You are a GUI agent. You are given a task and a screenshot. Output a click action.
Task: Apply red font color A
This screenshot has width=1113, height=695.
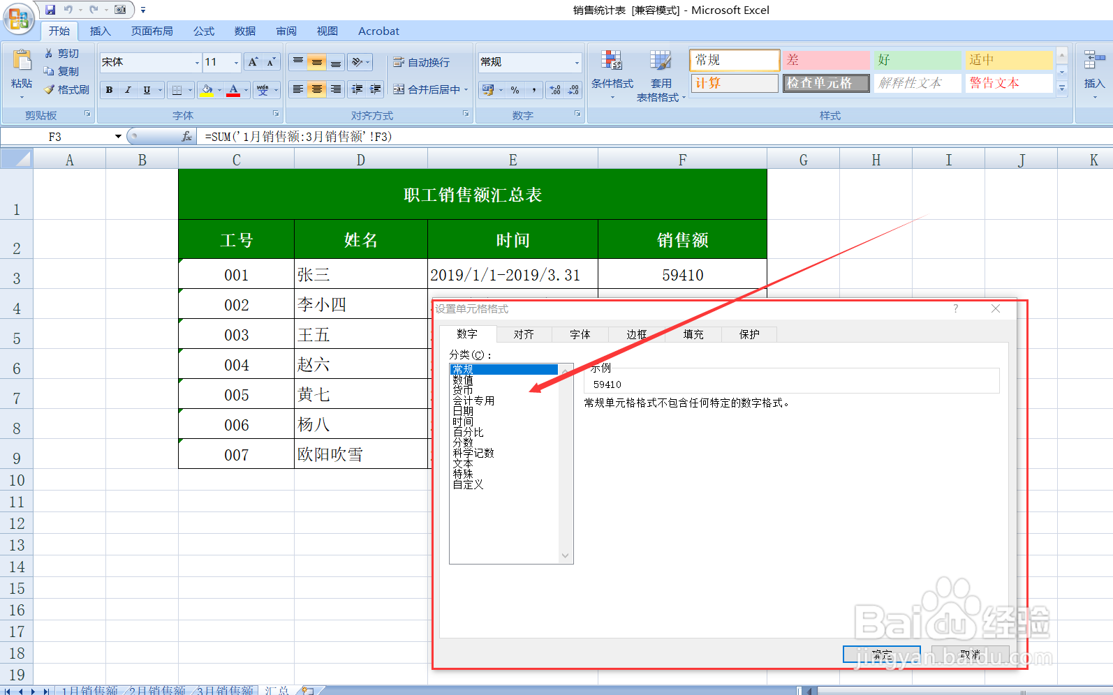233,90
